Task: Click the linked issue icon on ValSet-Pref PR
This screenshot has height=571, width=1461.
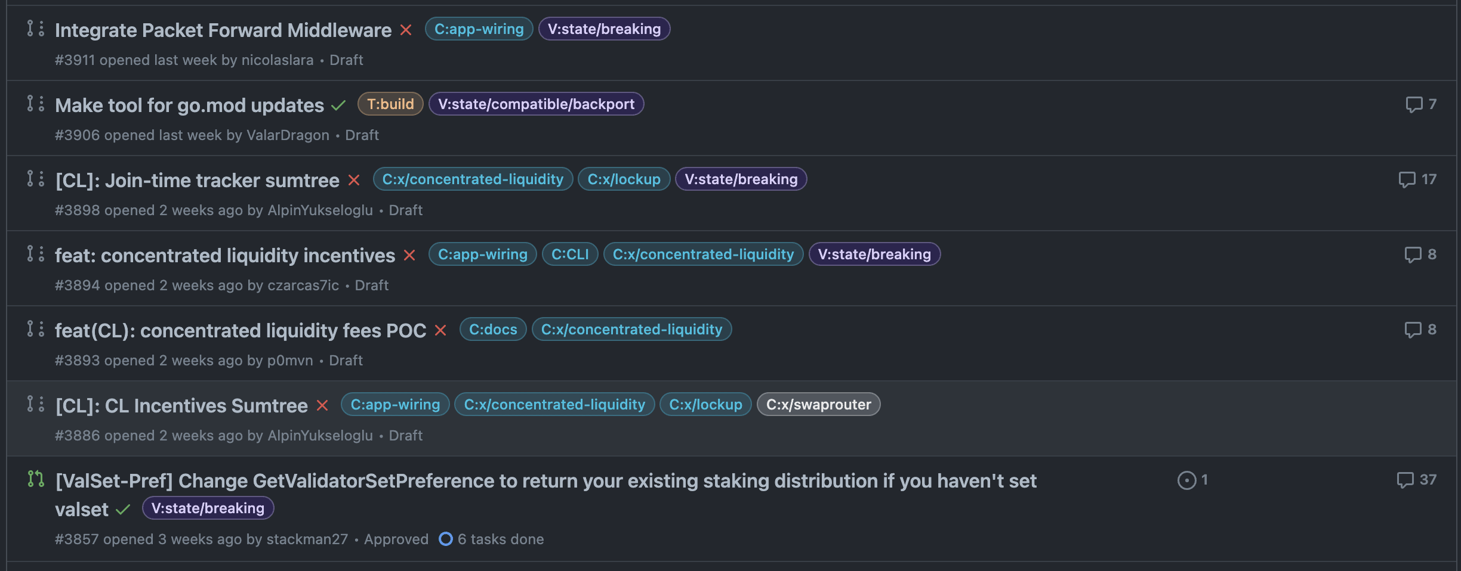Action: [1187, 480]
